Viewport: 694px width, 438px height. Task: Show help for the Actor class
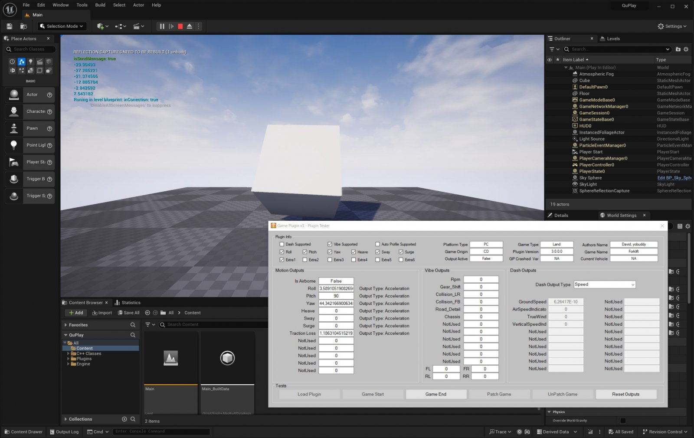tap(49, 95)
